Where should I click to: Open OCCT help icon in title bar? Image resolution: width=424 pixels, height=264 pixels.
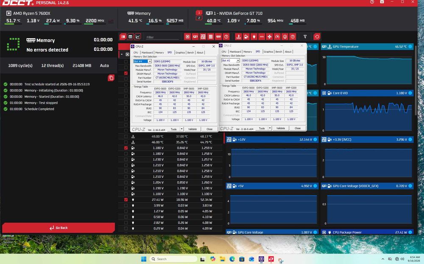(372, 2)
